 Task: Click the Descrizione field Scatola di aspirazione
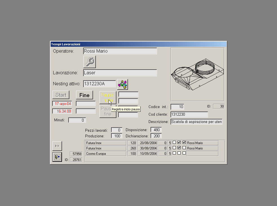pyautogui.click(x=196, y=122)
